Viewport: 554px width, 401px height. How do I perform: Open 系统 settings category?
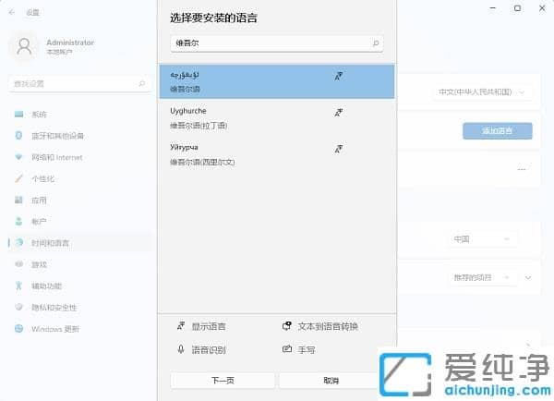pyautogui.click(x=38, y=115)
